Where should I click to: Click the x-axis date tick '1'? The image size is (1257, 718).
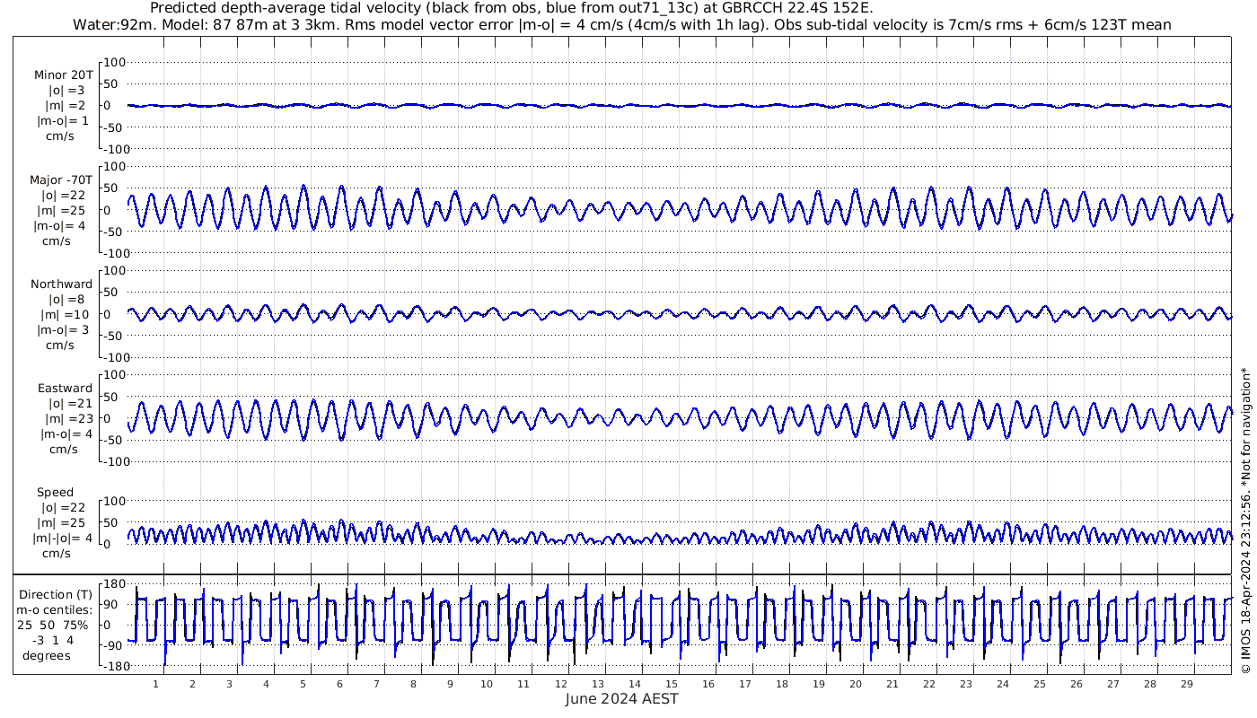point(155,684)
